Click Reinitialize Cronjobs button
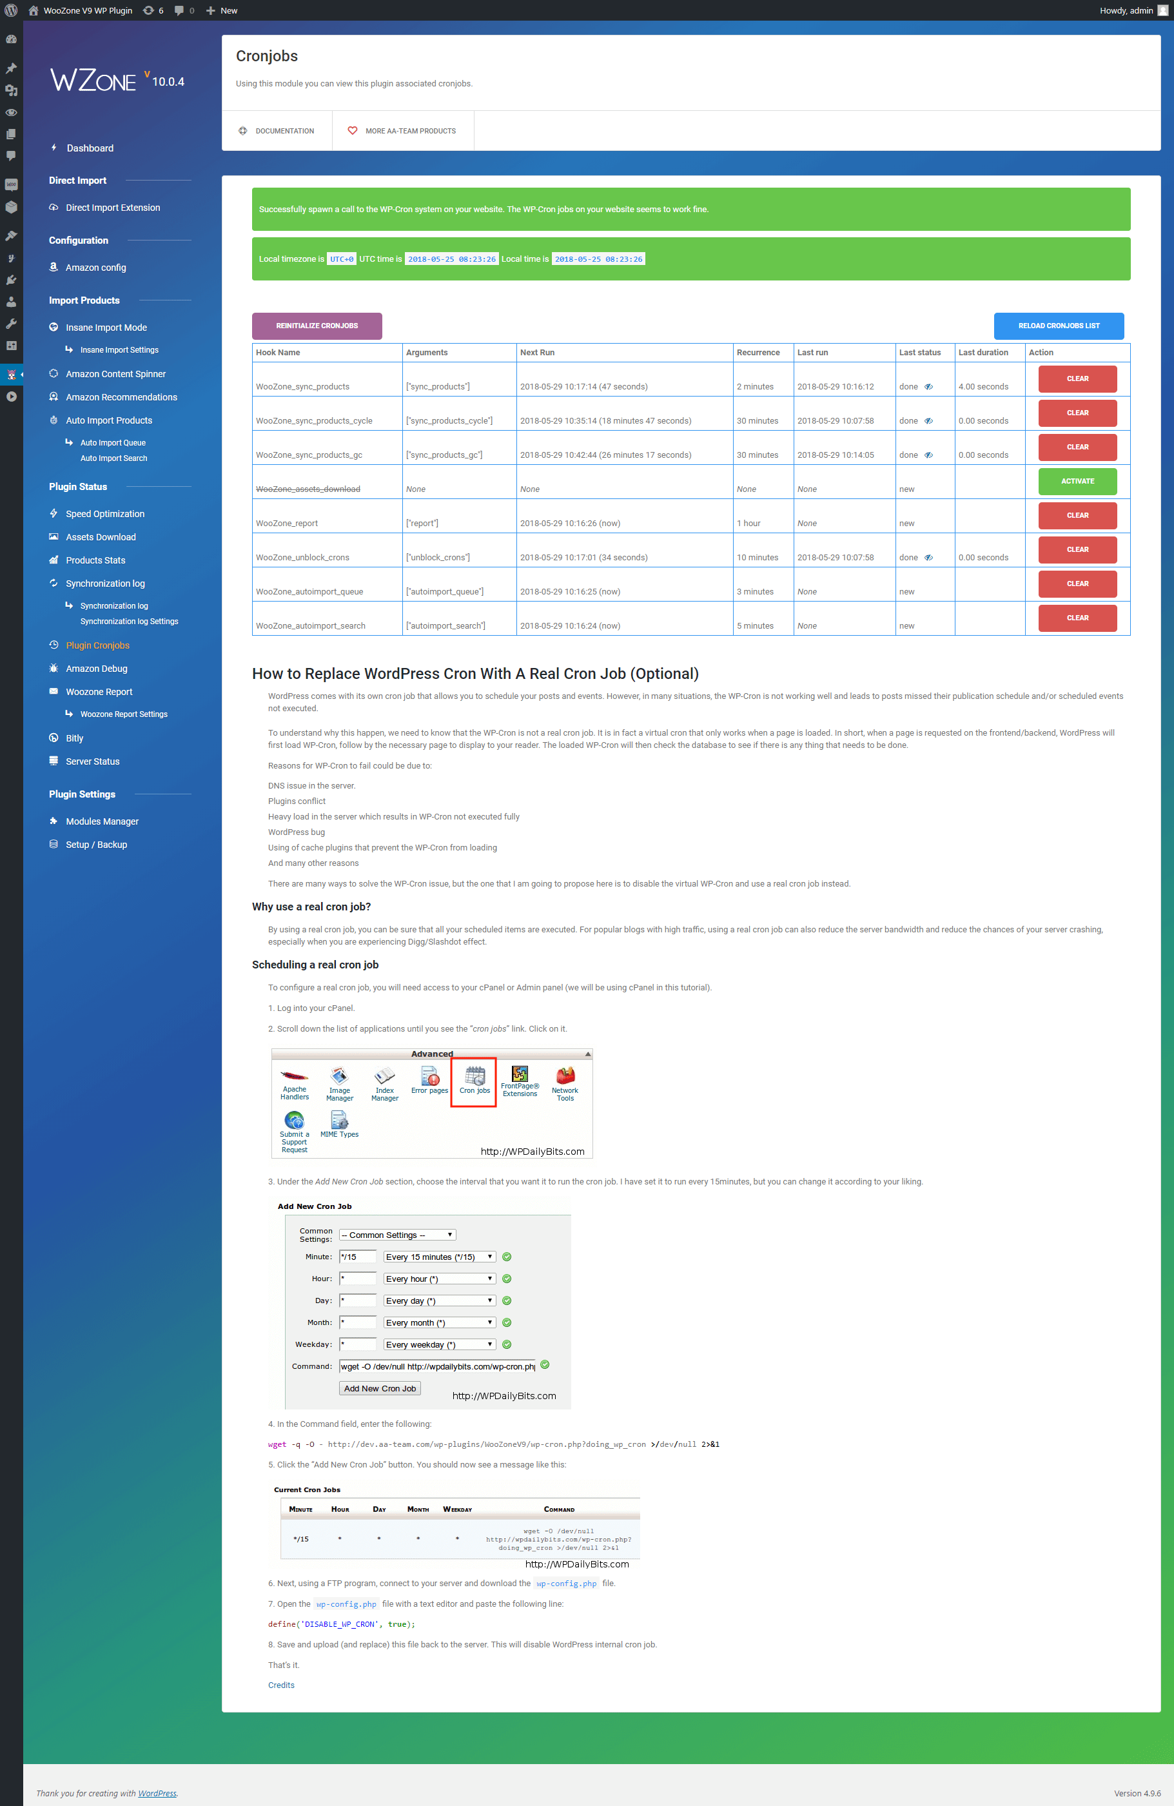This screenshot has width=1174, height=1806. [x=317, y=326]
